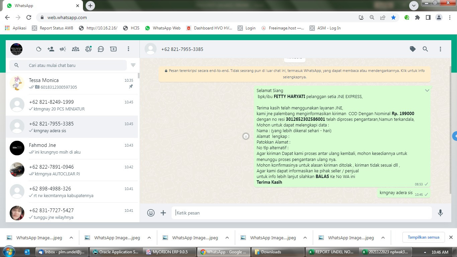Record a voice message with microphone

(440, 213)
